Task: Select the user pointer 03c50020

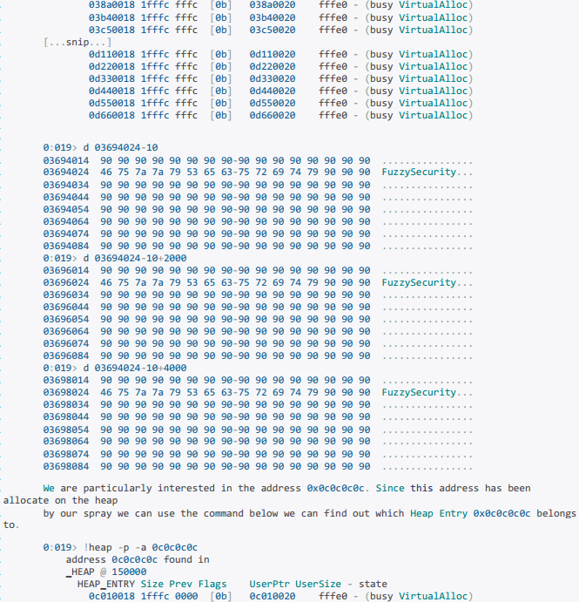Action: (272, 30)
